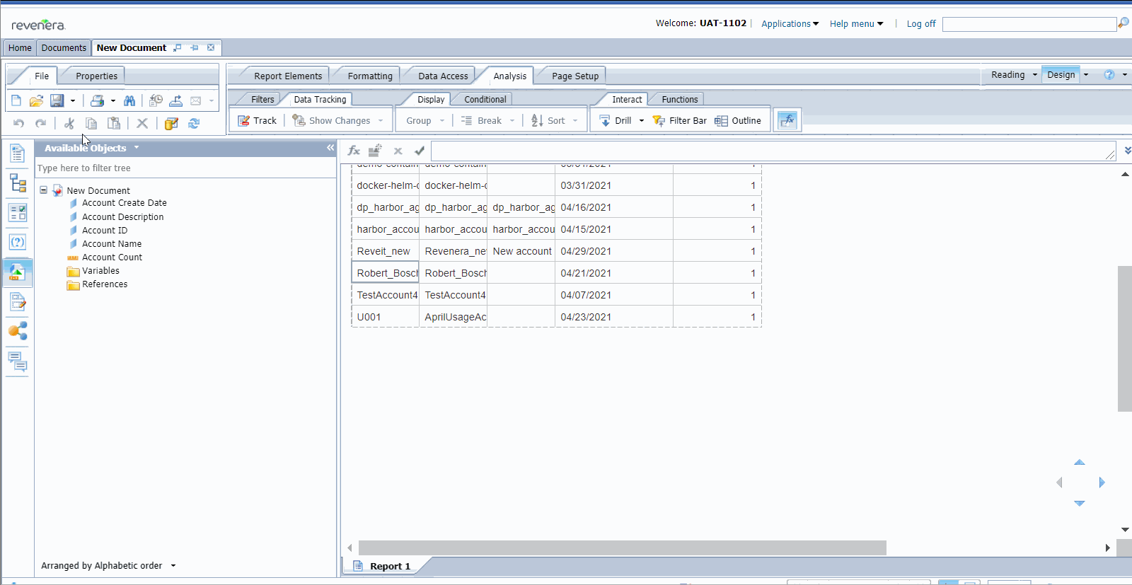The width and height of the screenshot is (1132, 585).
Task: Click the horizontal scrollbar of the report
Action: [x=622, y=548]
